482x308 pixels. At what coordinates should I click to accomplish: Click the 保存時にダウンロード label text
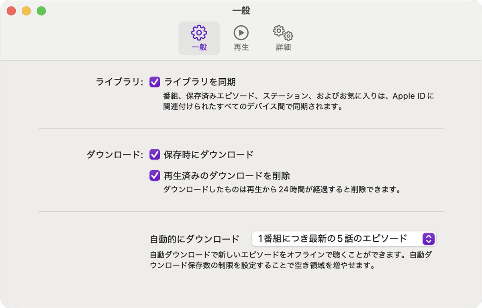[209, 155]
